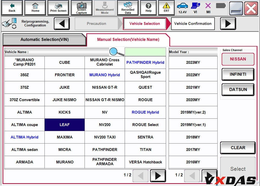
Task: Select VERSA Hatchback
Action: pos(145,162)
